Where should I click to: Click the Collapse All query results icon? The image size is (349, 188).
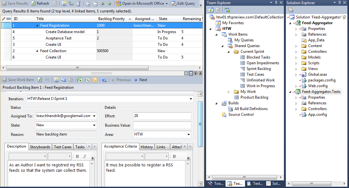pos(95,3)
